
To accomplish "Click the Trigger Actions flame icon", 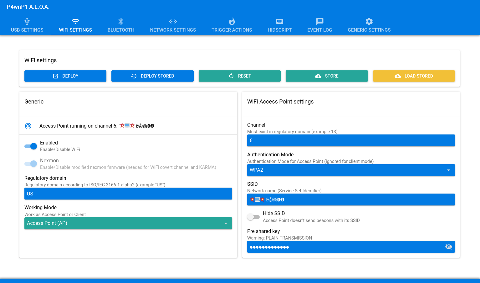I will click(x=232, y=21).
